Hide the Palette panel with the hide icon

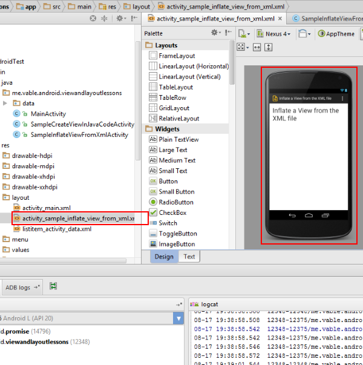pyautogui.click(x=228, y=33)
